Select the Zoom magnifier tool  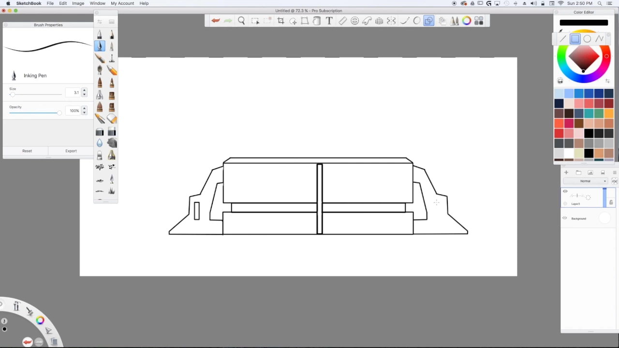click(241, 21)
